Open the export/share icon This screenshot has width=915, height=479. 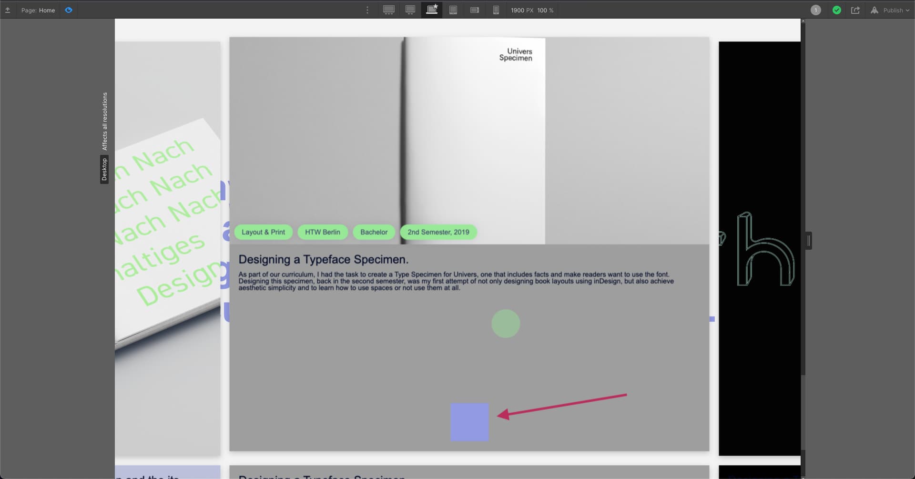[x=855, y=10]
